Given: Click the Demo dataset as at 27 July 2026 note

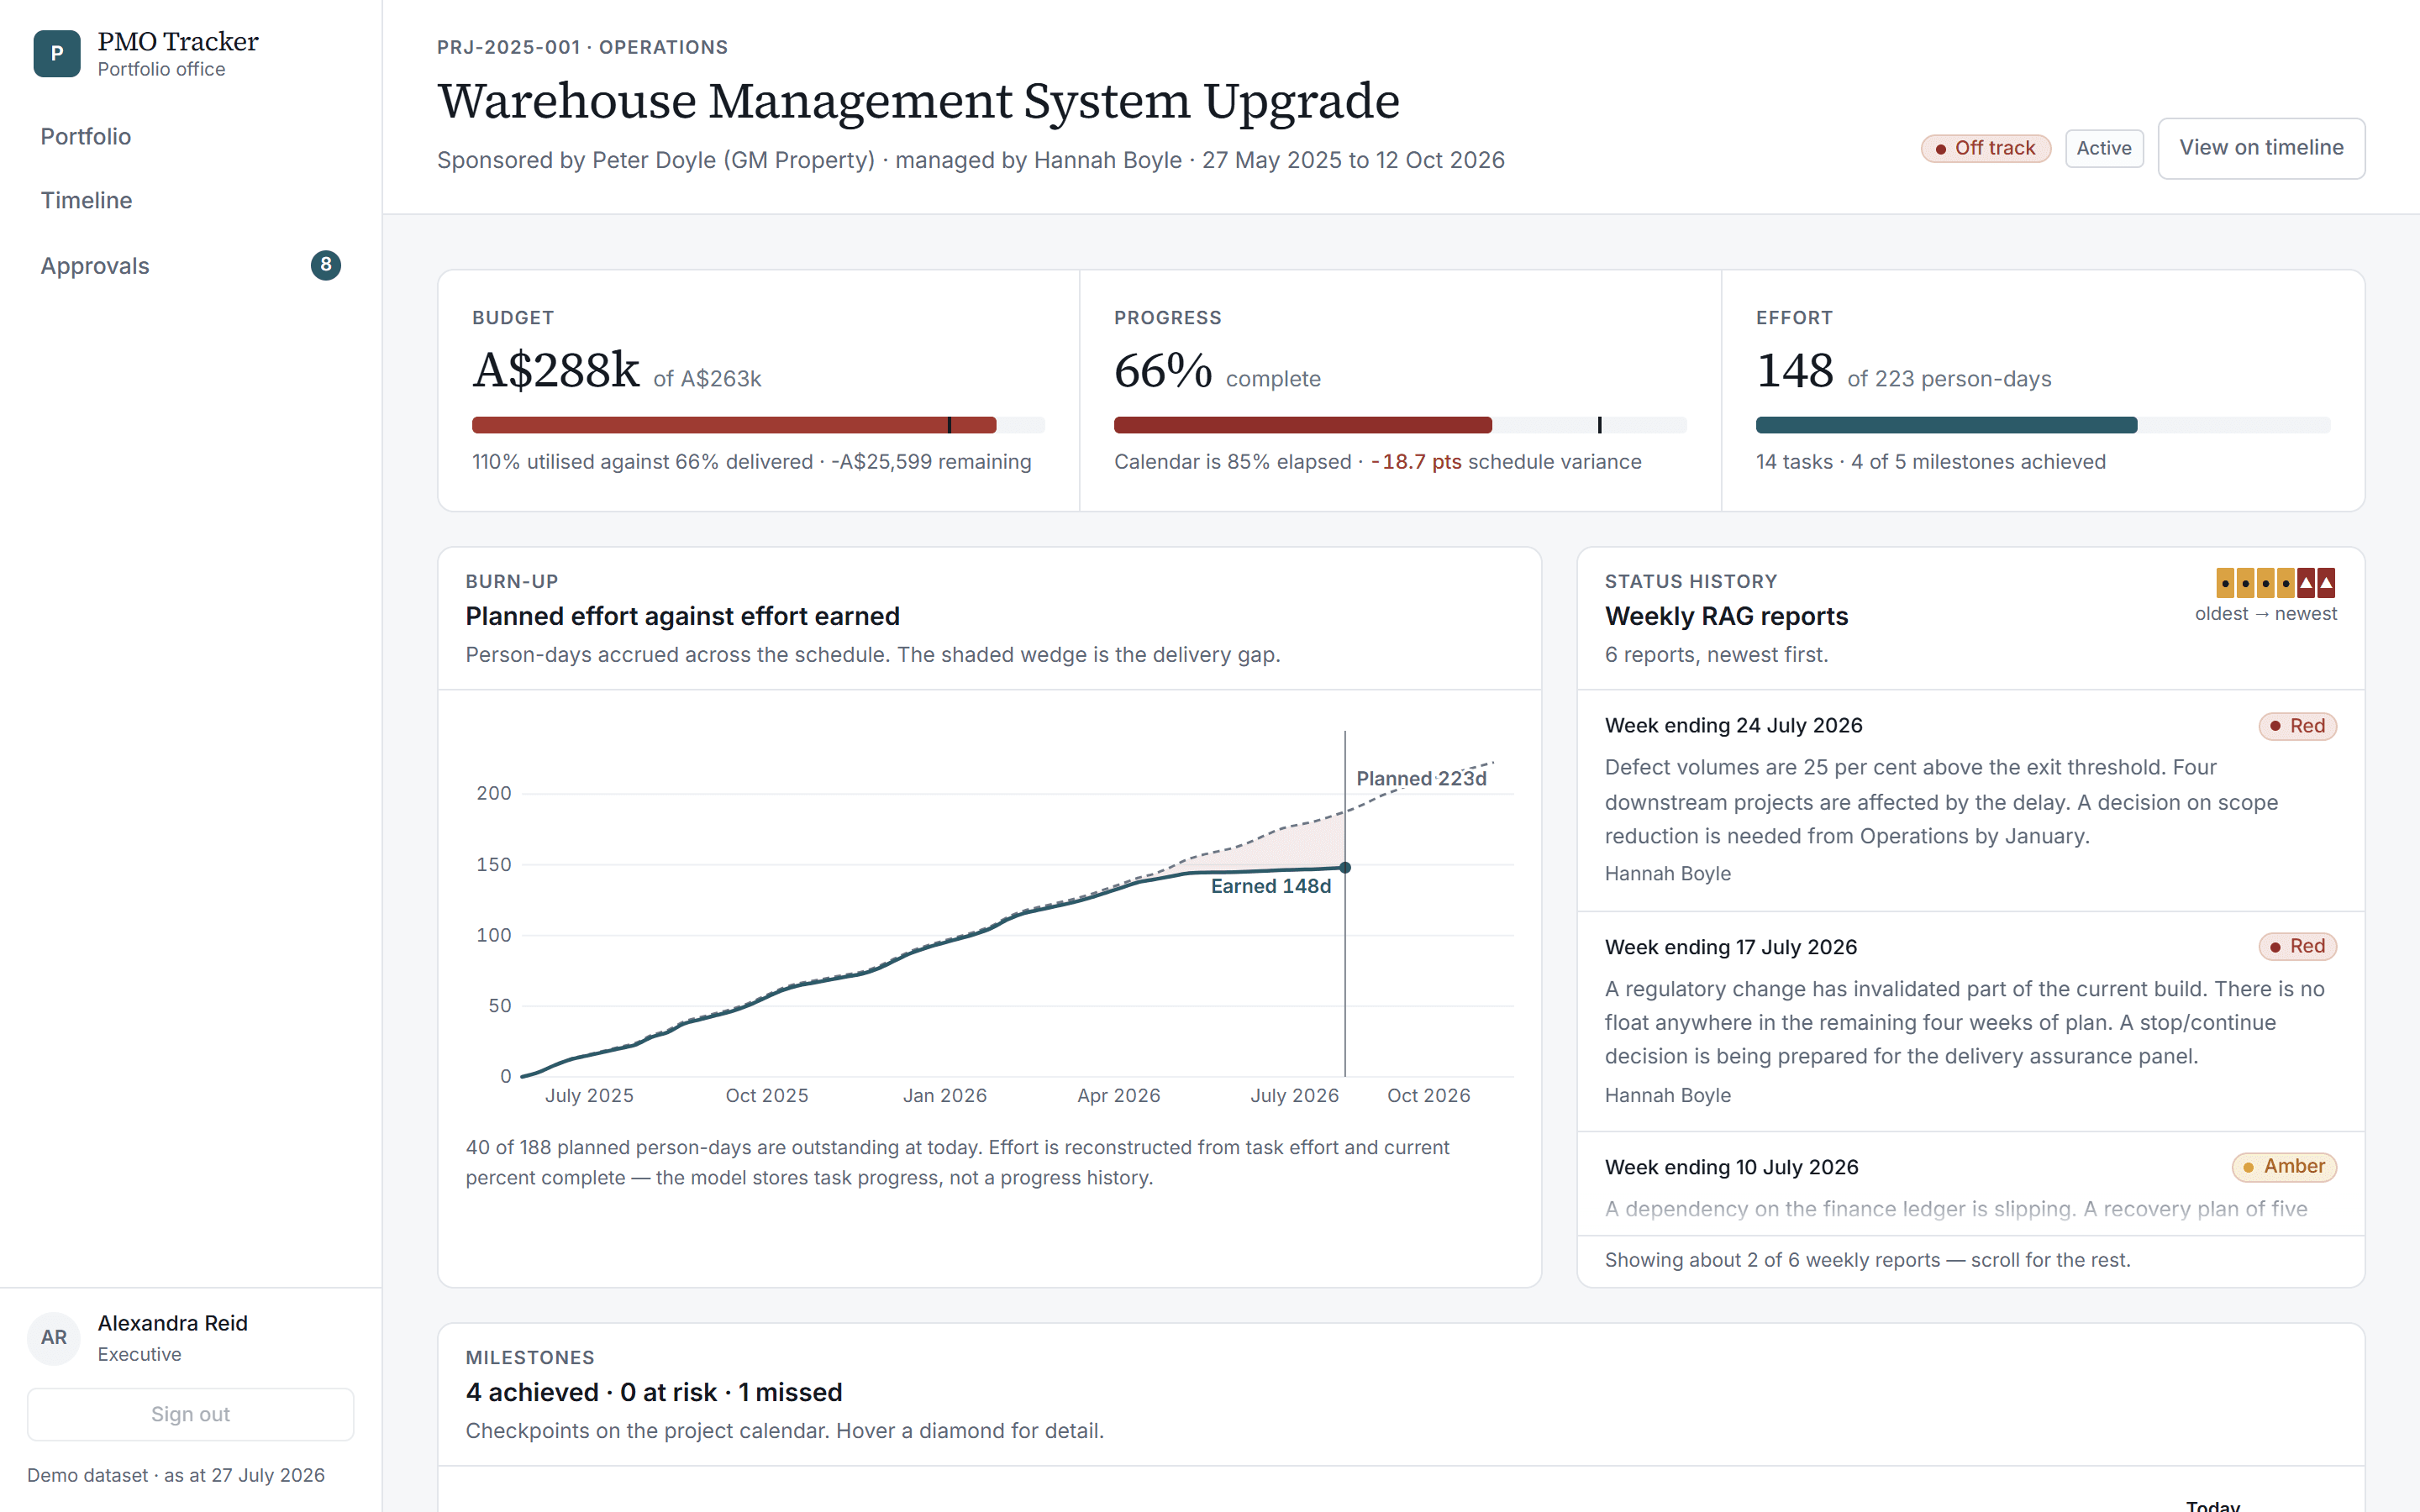Looking at the screenshot, I should 176,1475.
